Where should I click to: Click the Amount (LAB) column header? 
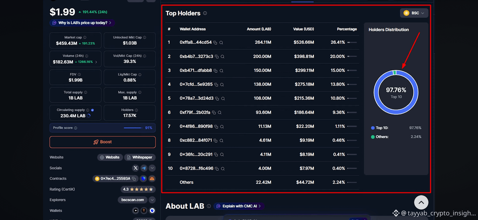pyautogui.click(x=259, y=29)
